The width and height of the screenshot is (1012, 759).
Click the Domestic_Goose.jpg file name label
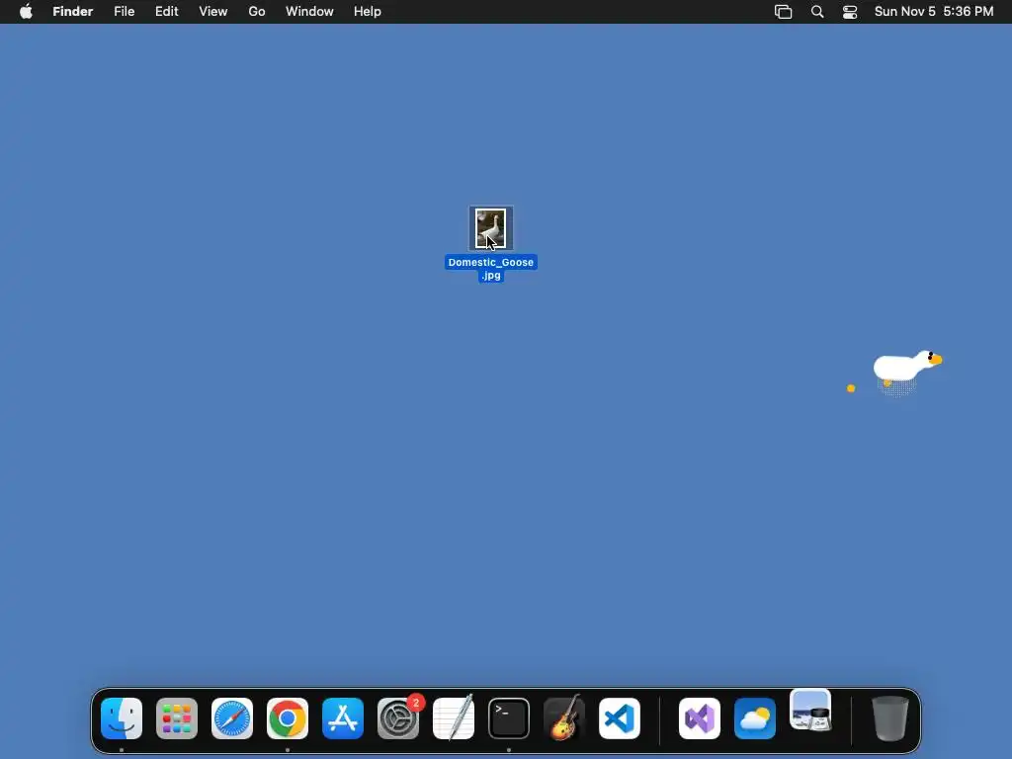click(x=491, y=269)
